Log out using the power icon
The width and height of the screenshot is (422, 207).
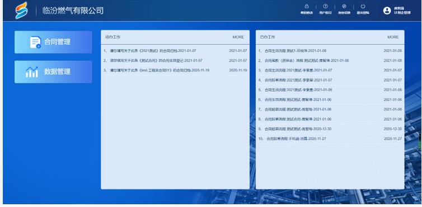363,7
